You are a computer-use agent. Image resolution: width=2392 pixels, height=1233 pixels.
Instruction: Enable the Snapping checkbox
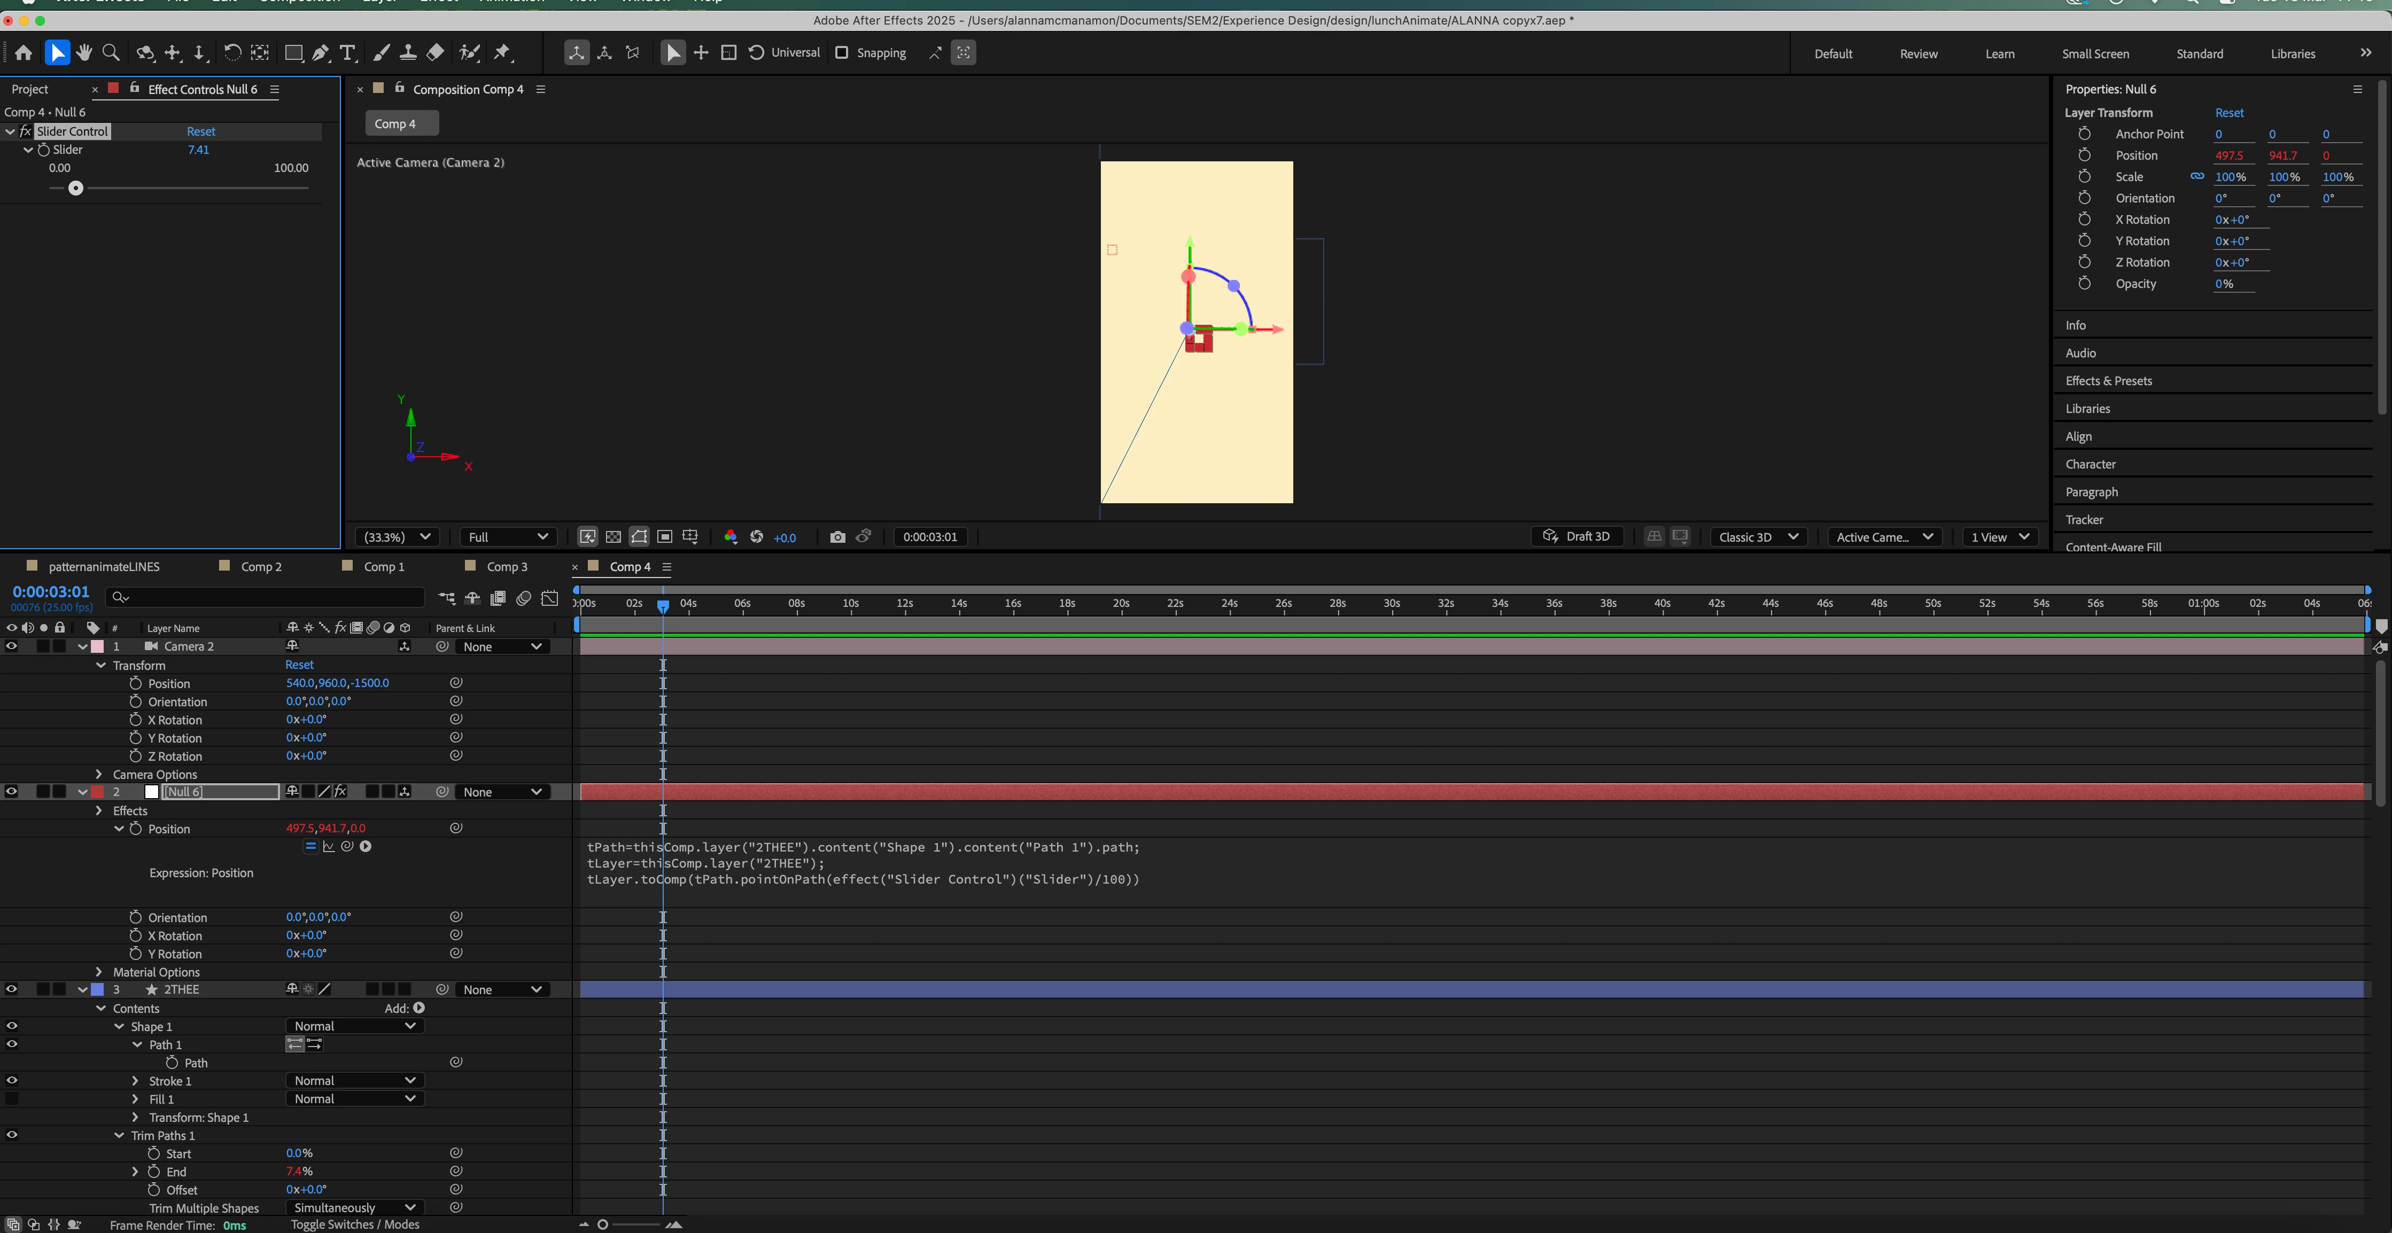[842, 53]
